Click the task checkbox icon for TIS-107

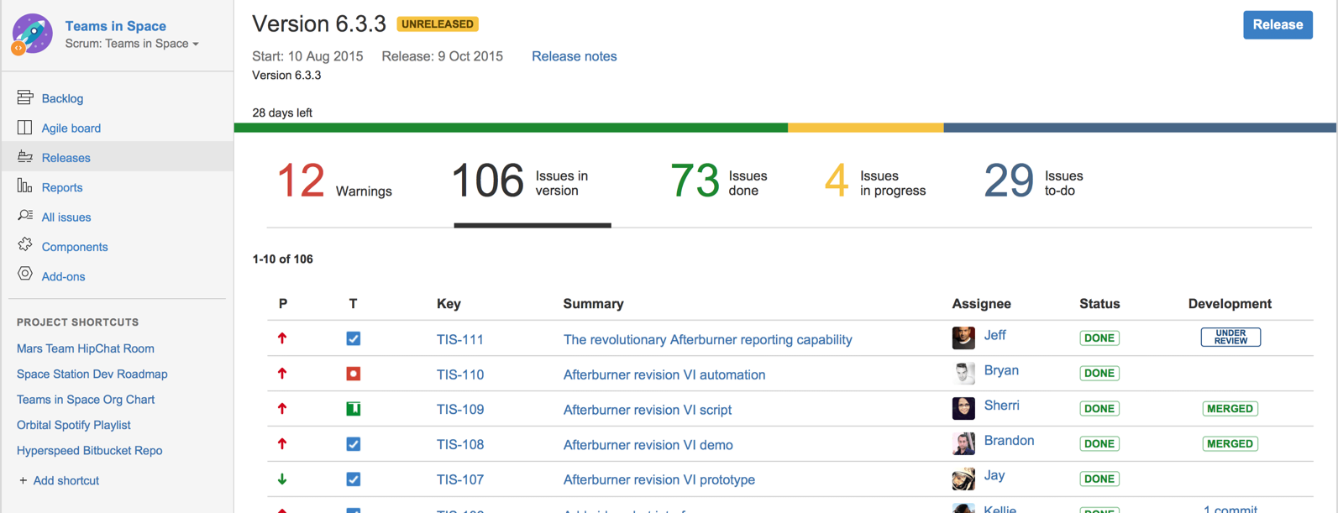353,479
